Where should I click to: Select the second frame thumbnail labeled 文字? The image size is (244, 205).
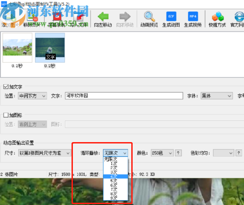pyautogui.click(x=50, y=48)
